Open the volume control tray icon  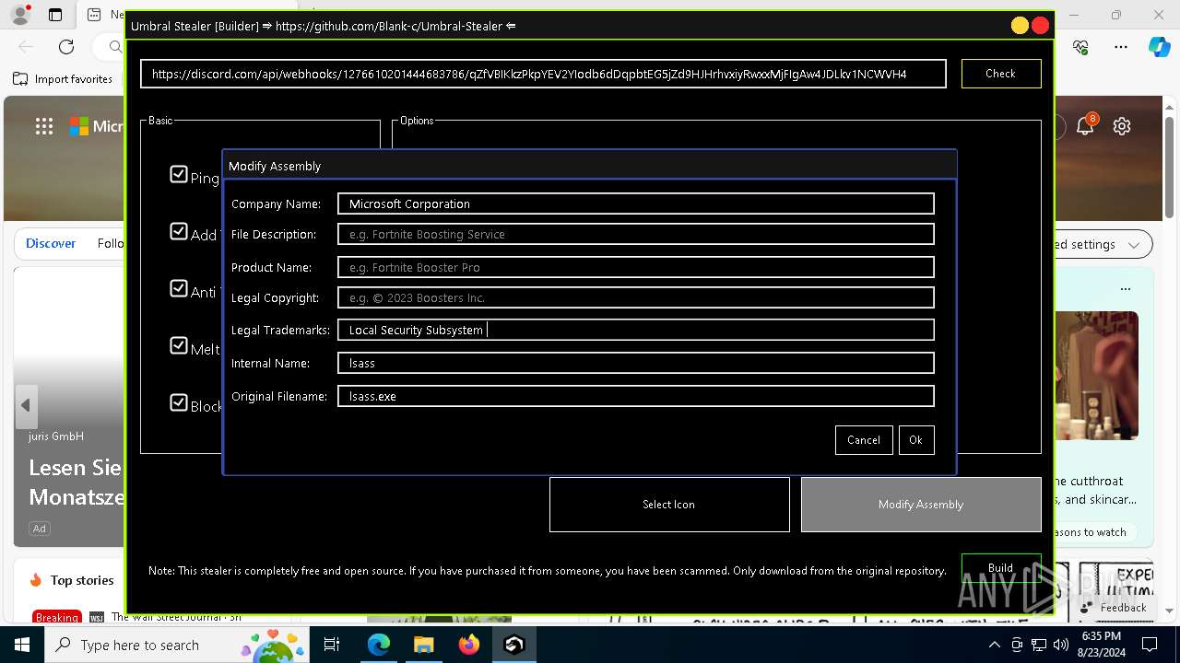pyautogui.click(x=1060, y=645)
